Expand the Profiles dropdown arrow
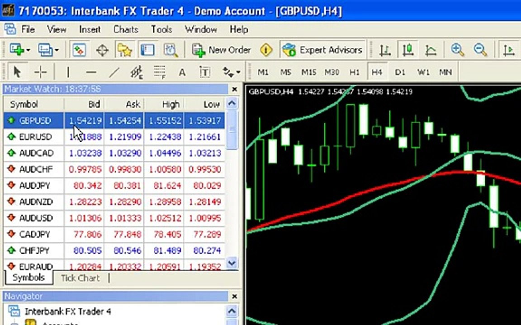The width and height of the screenshot is (521, 325). click(57, 51)
